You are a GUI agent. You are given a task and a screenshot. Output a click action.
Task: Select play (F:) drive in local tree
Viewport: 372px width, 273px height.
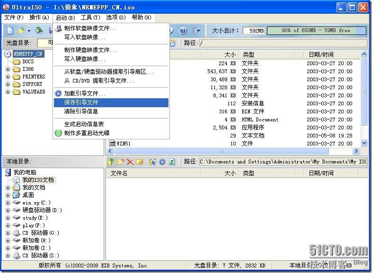[x=34, y=225]
